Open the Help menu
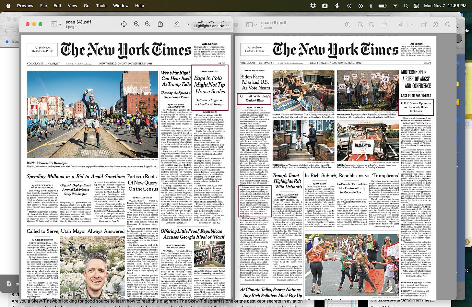Screen dimensions: 472x307 139,6
